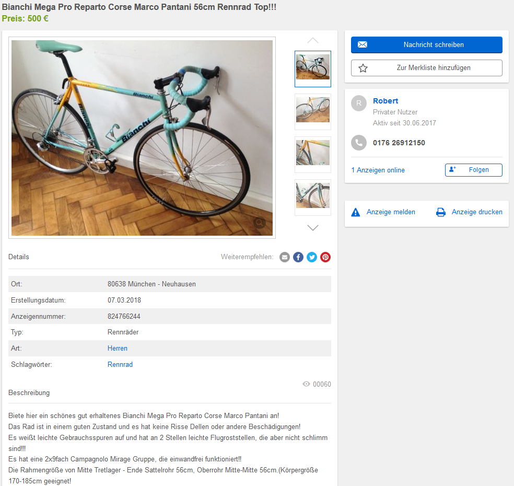Open the Rennrad keyword link
Image resolution: width=514 pixels, height=486 pixels.
(120, 364)
